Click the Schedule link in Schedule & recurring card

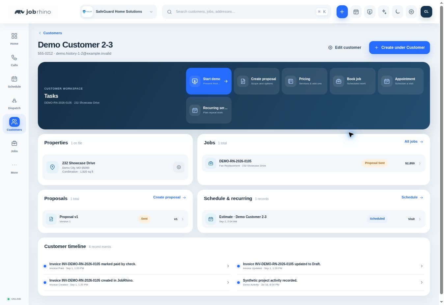click(x=412, y=197)
